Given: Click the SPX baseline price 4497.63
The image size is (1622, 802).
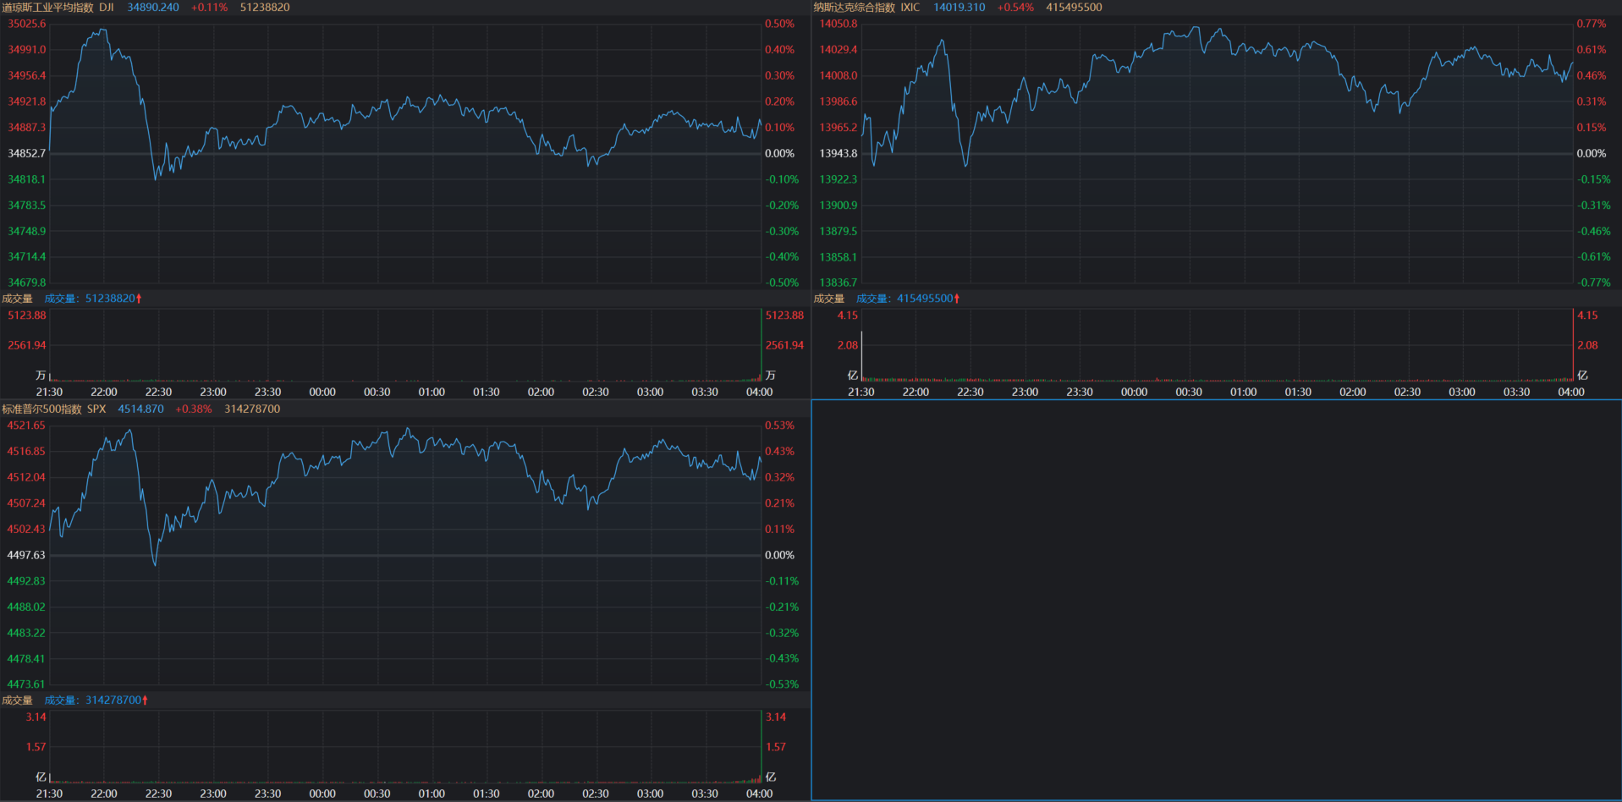Looking at the screenshot, I should (26, 555).
